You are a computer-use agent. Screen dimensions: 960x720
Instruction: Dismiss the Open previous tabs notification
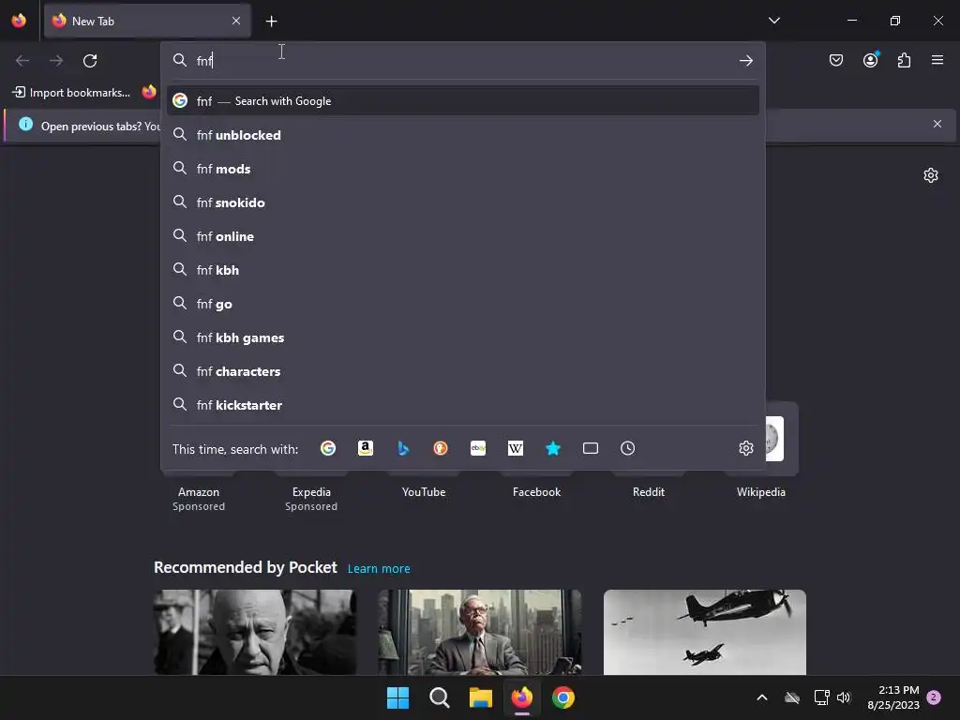click(x=937, y=125)
